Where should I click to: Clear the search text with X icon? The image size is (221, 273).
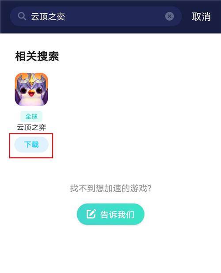point(169,16)
